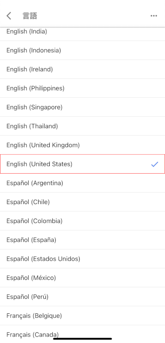
Task: Select Español (Argentina) language
Action: (x=82, y=183)
